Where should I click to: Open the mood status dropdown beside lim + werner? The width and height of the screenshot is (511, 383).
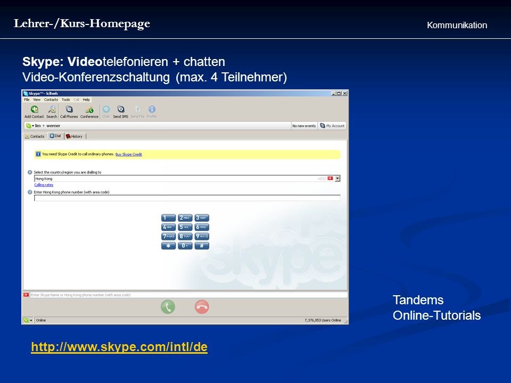pyautogui.click(x=30, y=126)
